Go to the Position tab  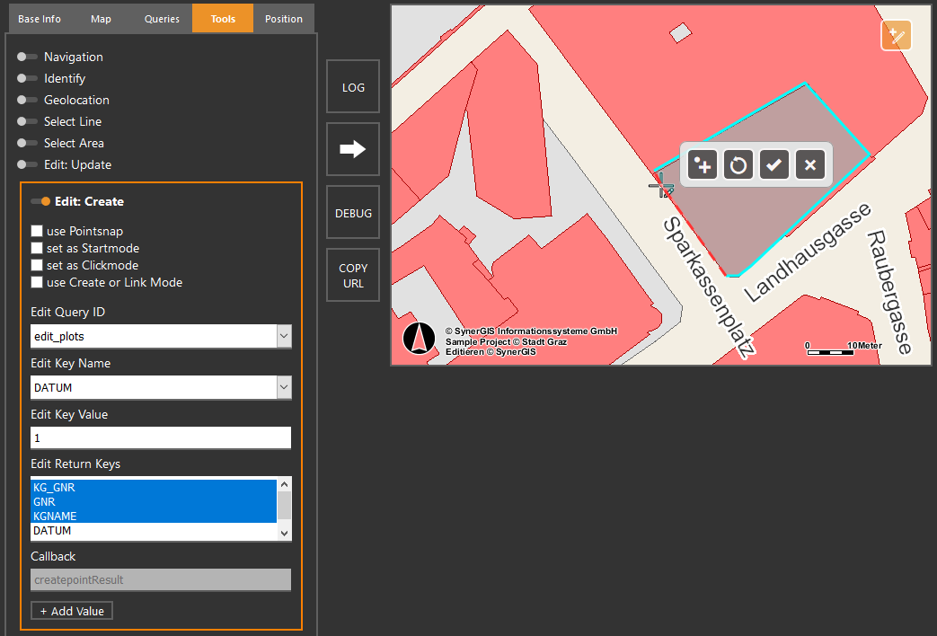point(284,18)
